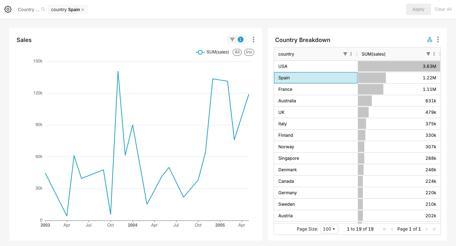Open the Sales chart kebab menu
Image resolution: width=456 pixels, height=246 pixels.
[x=254, y=40]
